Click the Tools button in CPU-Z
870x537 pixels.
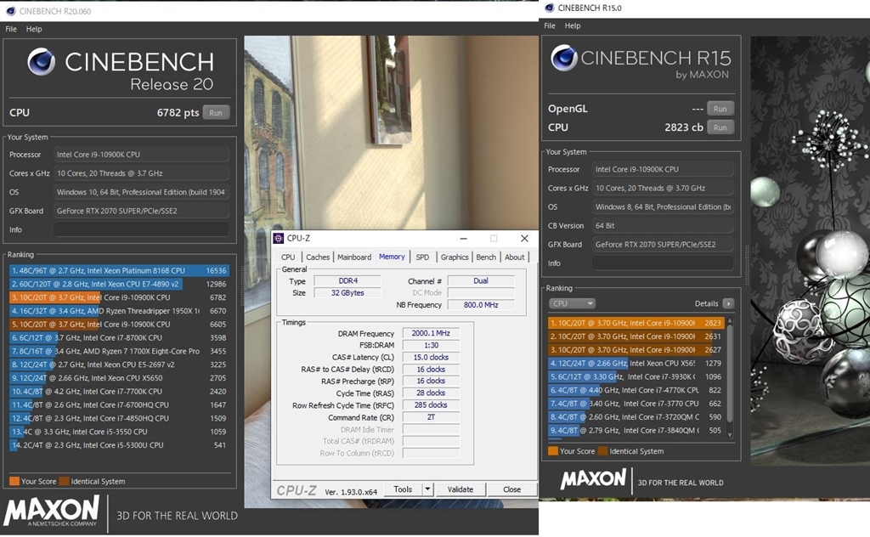403,489
